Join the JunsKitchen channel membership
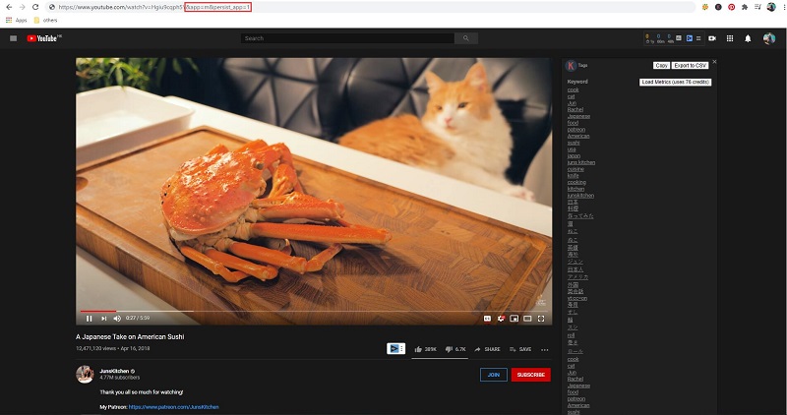 coord(493,375)
